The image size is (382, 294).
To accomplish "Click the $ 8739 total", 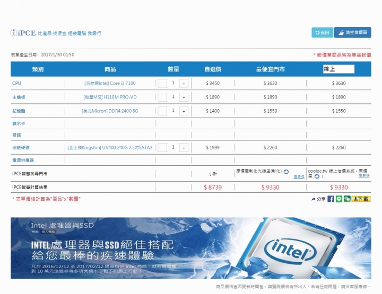I will (213, 187).
